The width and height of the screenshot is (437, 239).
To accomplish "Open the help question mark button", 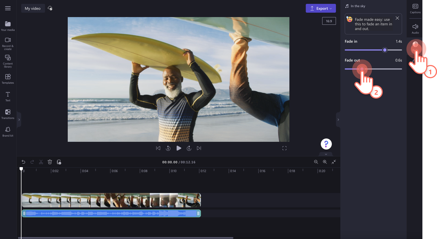I will [326, 144].
